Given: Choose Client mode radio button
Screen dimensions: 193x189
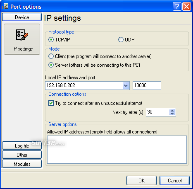Looking at the screenshot, I should tap(51, 56).
